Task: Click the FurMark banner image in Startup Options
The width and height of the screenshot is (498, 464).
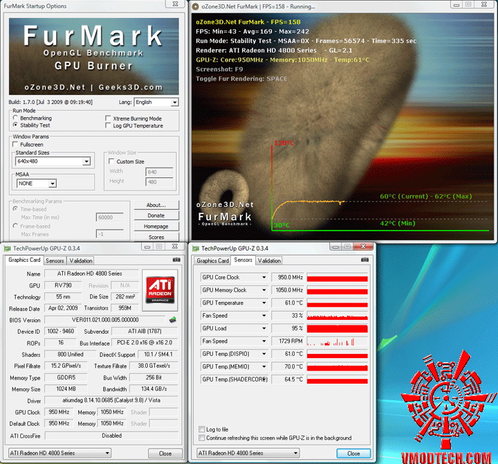Action: coord(93,56)
